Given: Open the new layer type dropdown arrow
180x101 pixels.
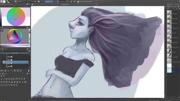Looking at the screenshot, I should 3,71.
